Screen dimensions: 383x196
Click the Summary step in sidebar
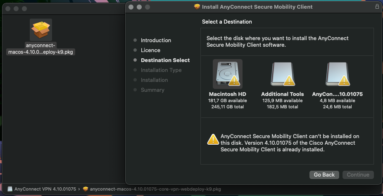coord(152,90)
